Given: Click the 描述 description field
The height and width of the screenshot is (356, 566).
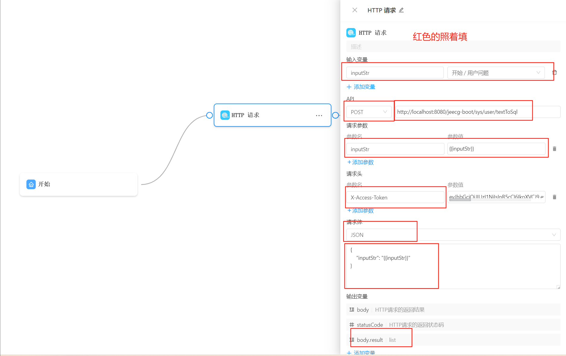Looking at the screenshot, I should coord(453,47).
